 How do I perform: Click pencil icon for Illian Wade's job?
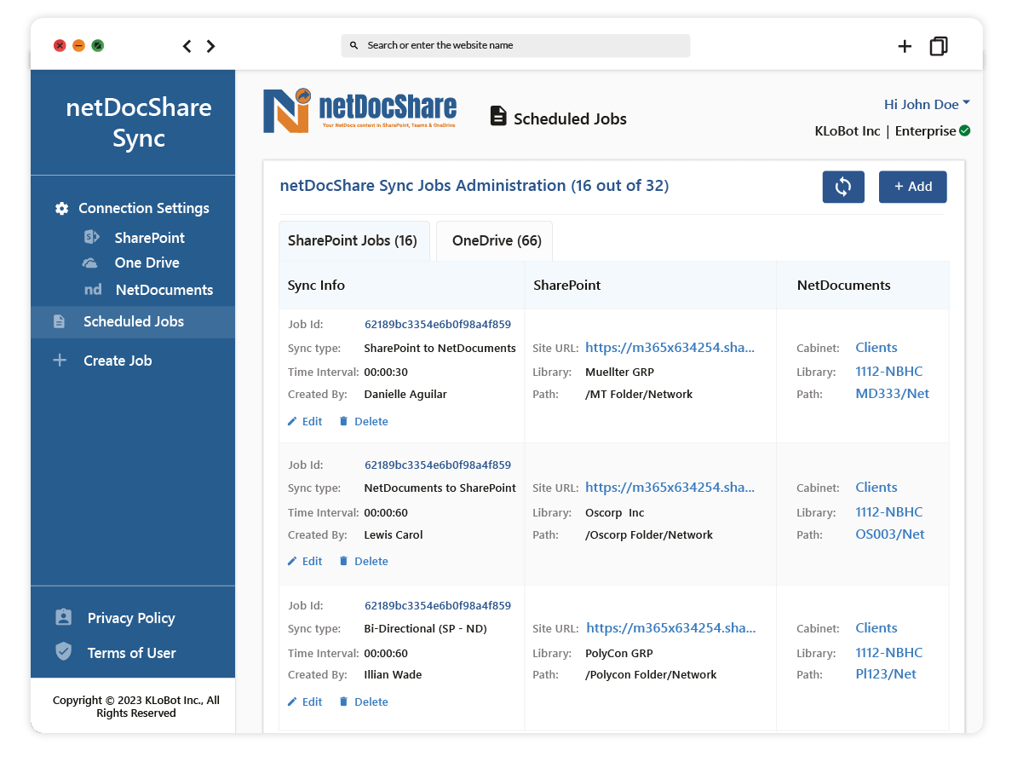pyautogui.click(x=292, y=702)
